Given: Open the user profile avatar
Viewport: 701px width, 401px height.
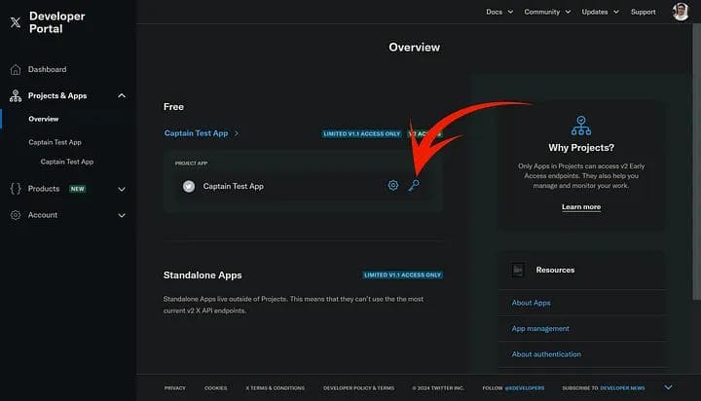Looking at the screenshot, I should click(x=681, y=12).
